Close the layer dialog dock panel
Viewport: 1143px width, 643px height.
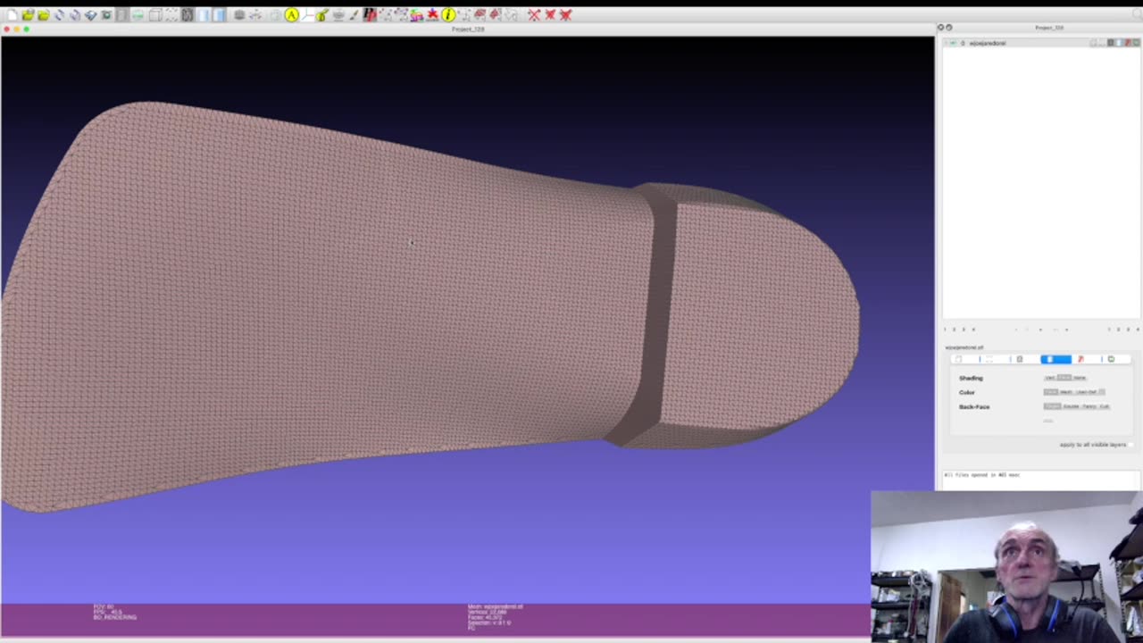(x=940, y=28)
